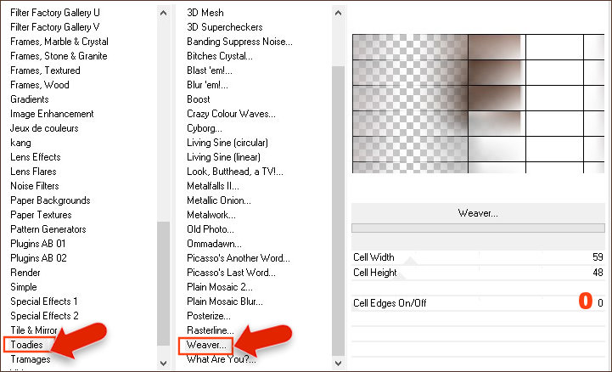Pick the What Are You?... filter

[219, 359]
